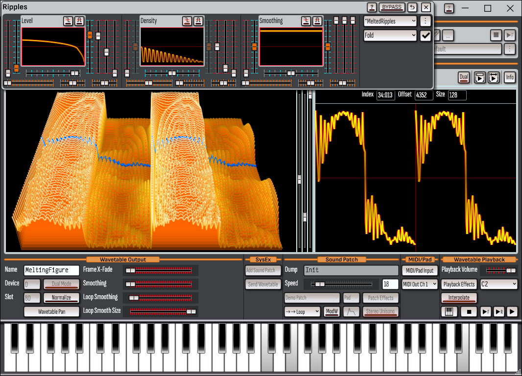522x376 pixels.
Task: Open the C2 note dropdown
Action: pyautogui.click(x=498, y=284)
